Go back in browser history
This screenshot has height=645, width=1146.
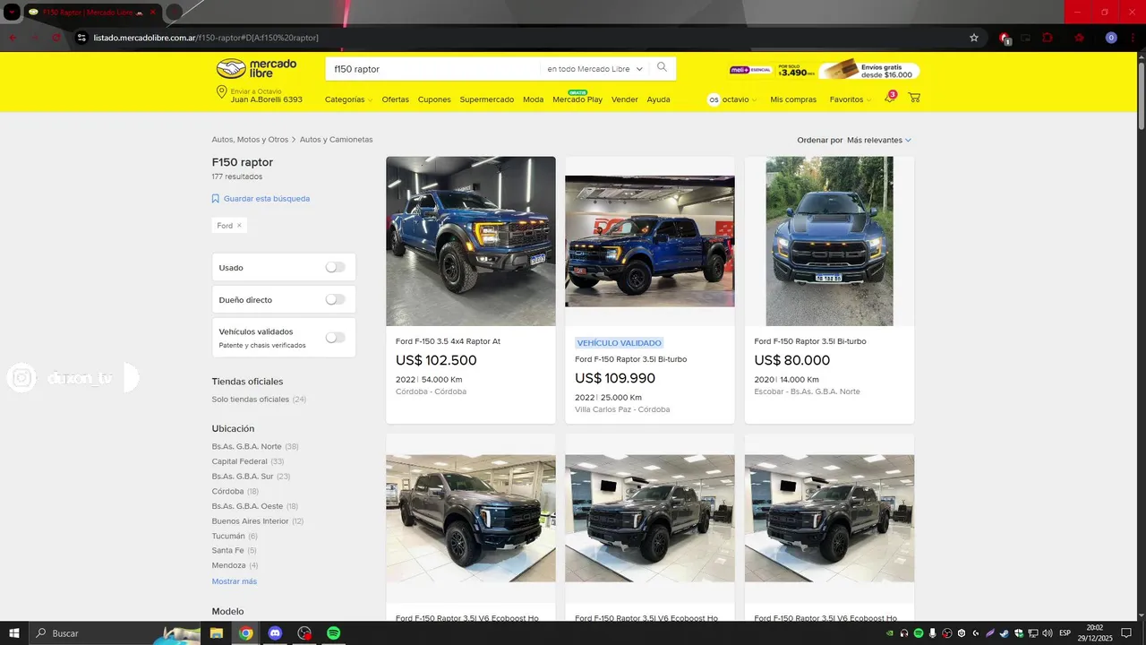pos(13,38)
